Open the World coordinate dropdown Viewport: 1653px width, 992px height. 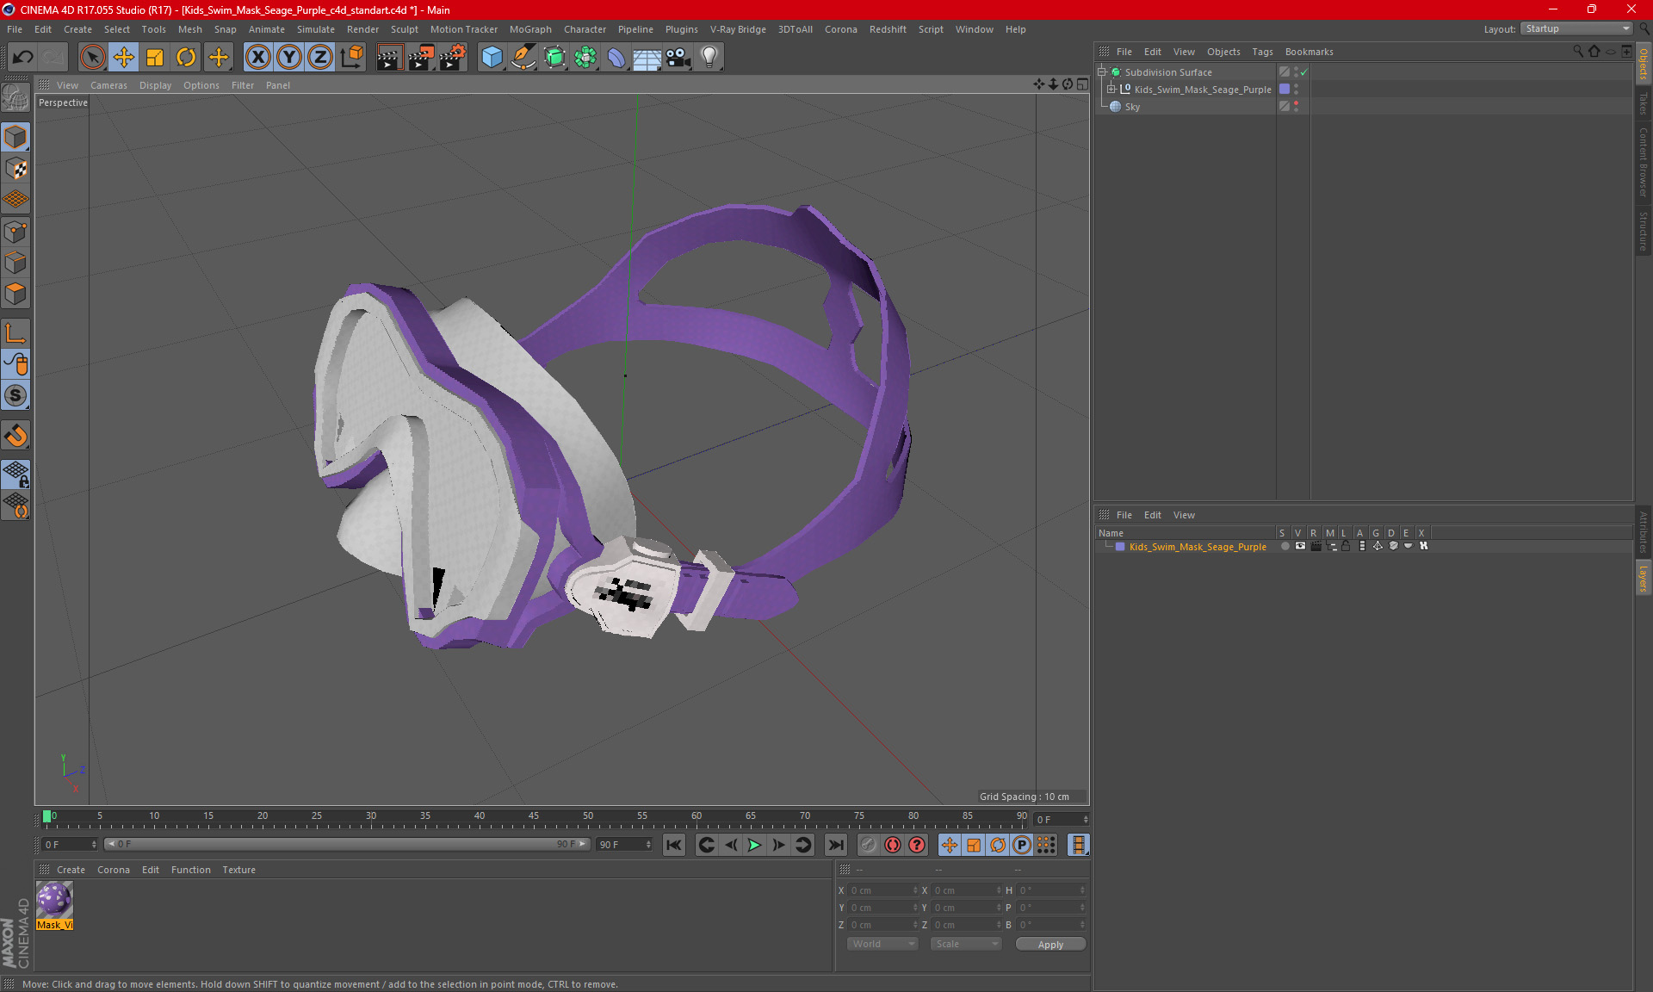pos(882,944)
